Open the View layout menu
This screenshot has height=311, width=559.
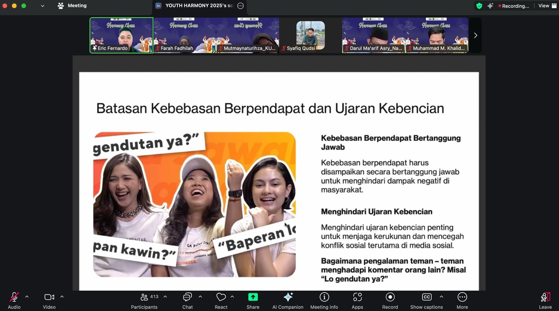tap(547, 6)
